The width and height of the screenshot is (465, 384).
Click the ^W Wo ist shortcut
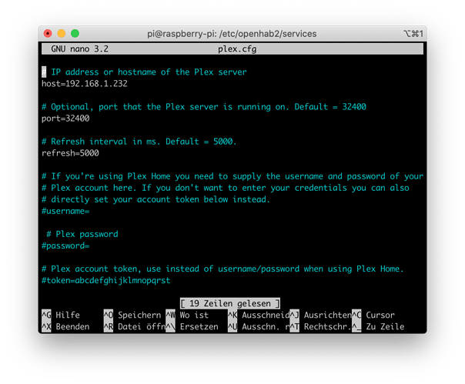pos(187,315)
